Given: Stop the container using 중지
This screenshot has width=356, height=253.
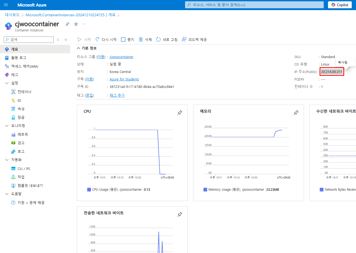Looking at the screenshot, I should (127, 39).
